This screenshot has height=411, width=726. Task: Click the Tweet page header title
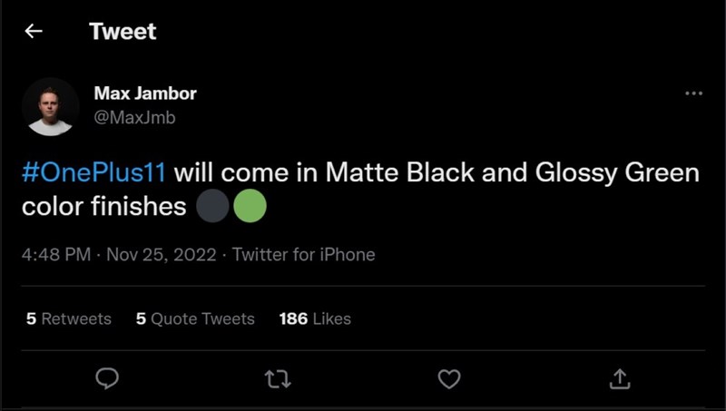point(123,32)
